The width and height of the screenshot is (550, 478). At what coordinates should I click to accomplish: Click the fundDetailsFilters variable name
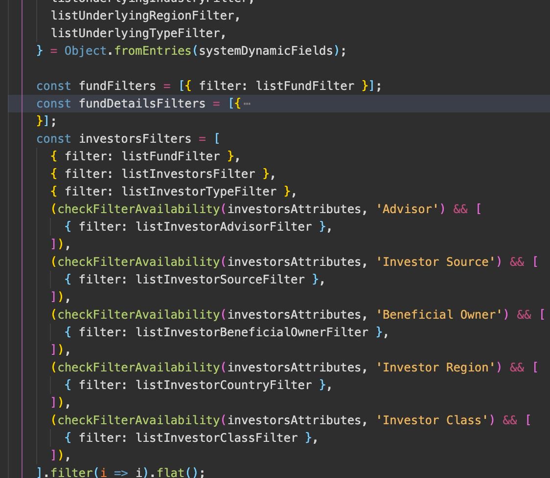[142, 104]
